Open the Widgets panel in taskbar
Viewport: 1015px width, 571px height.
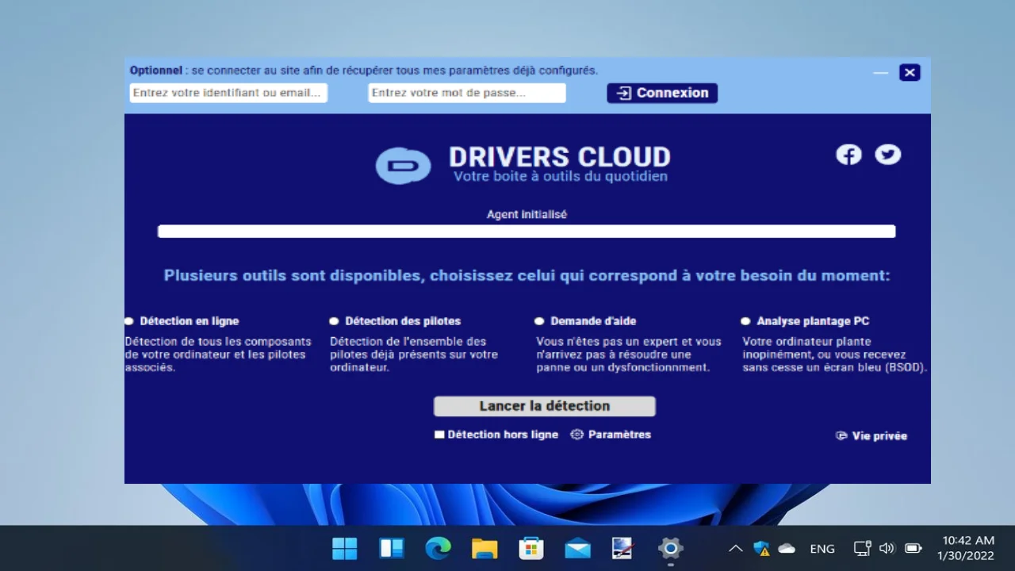click(x=392, y=548)
